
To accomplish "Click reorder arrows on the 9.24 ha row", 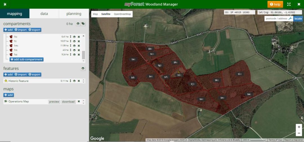I will [x=71, y=55].
